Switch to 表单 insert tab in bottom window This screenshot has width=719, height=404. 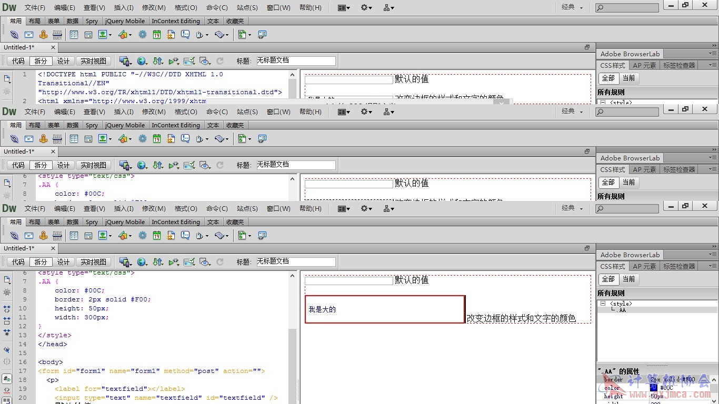[54, 222]
